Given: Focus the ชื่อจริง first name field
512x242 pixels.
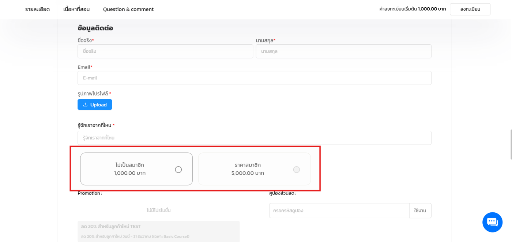Looking at the screenshot, I should point(165,51).
